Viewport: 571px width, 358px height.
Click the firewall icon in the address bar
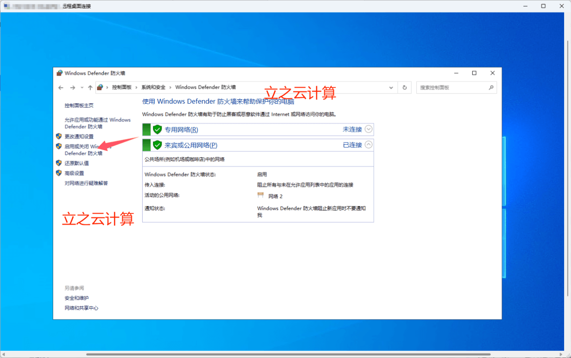[100, 87]
